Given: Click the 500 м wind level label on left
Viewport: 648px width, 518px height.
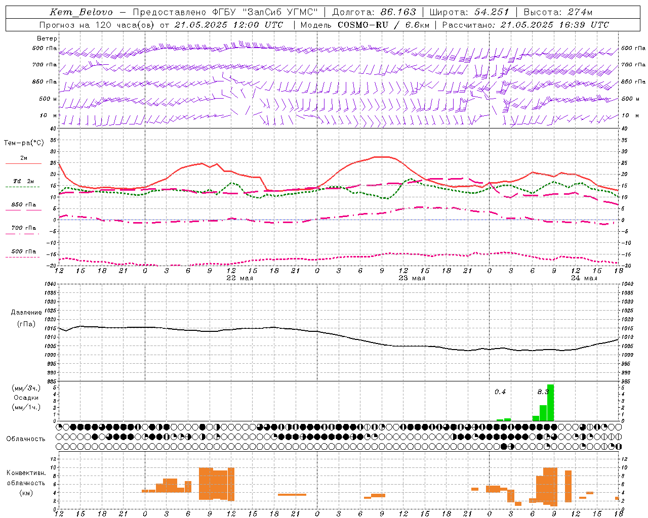Looking at the screenshot, I should pyautogui.click(x=48, y=99).
